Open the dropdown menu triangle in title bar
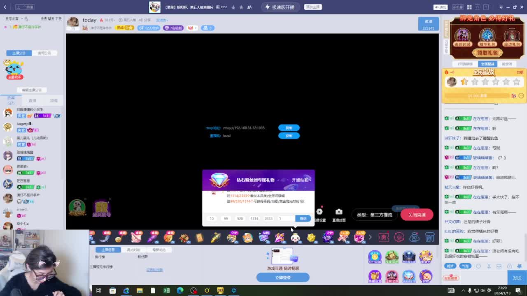527x296 pixels. point(501,7)
